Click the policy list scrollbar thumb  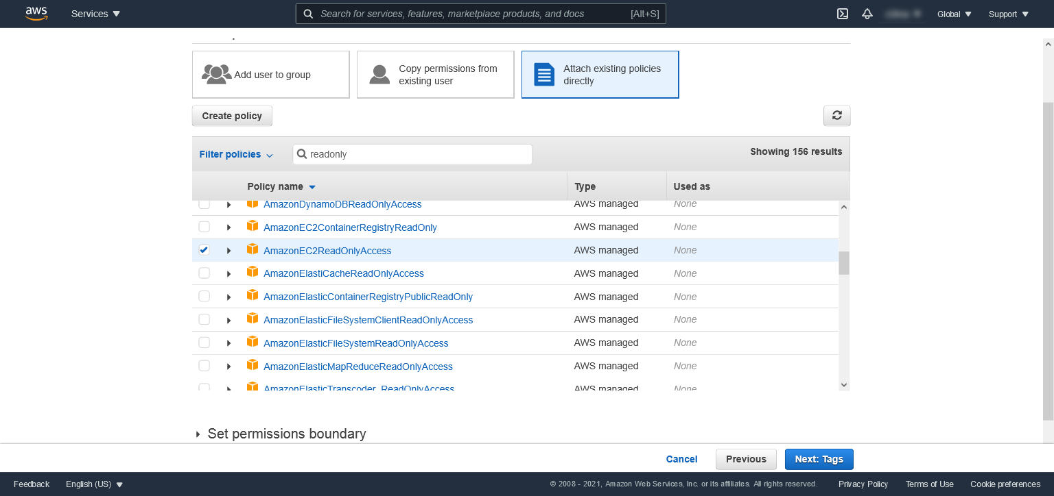point(844,263)
